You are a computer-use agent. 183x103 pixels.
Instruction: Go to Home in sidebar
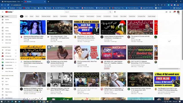coord(9,17)
